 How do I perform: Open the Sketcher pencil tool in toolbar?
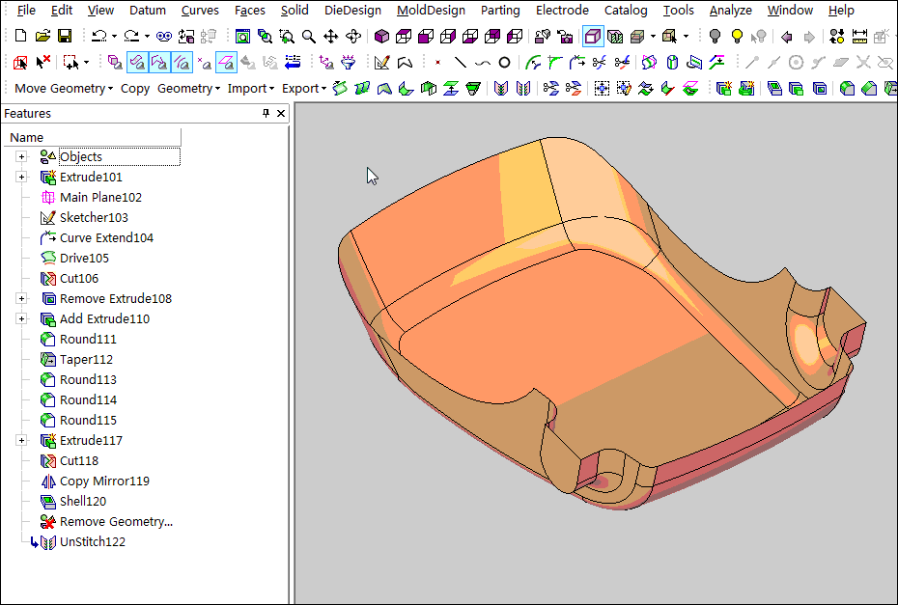(x=381, y=63)
